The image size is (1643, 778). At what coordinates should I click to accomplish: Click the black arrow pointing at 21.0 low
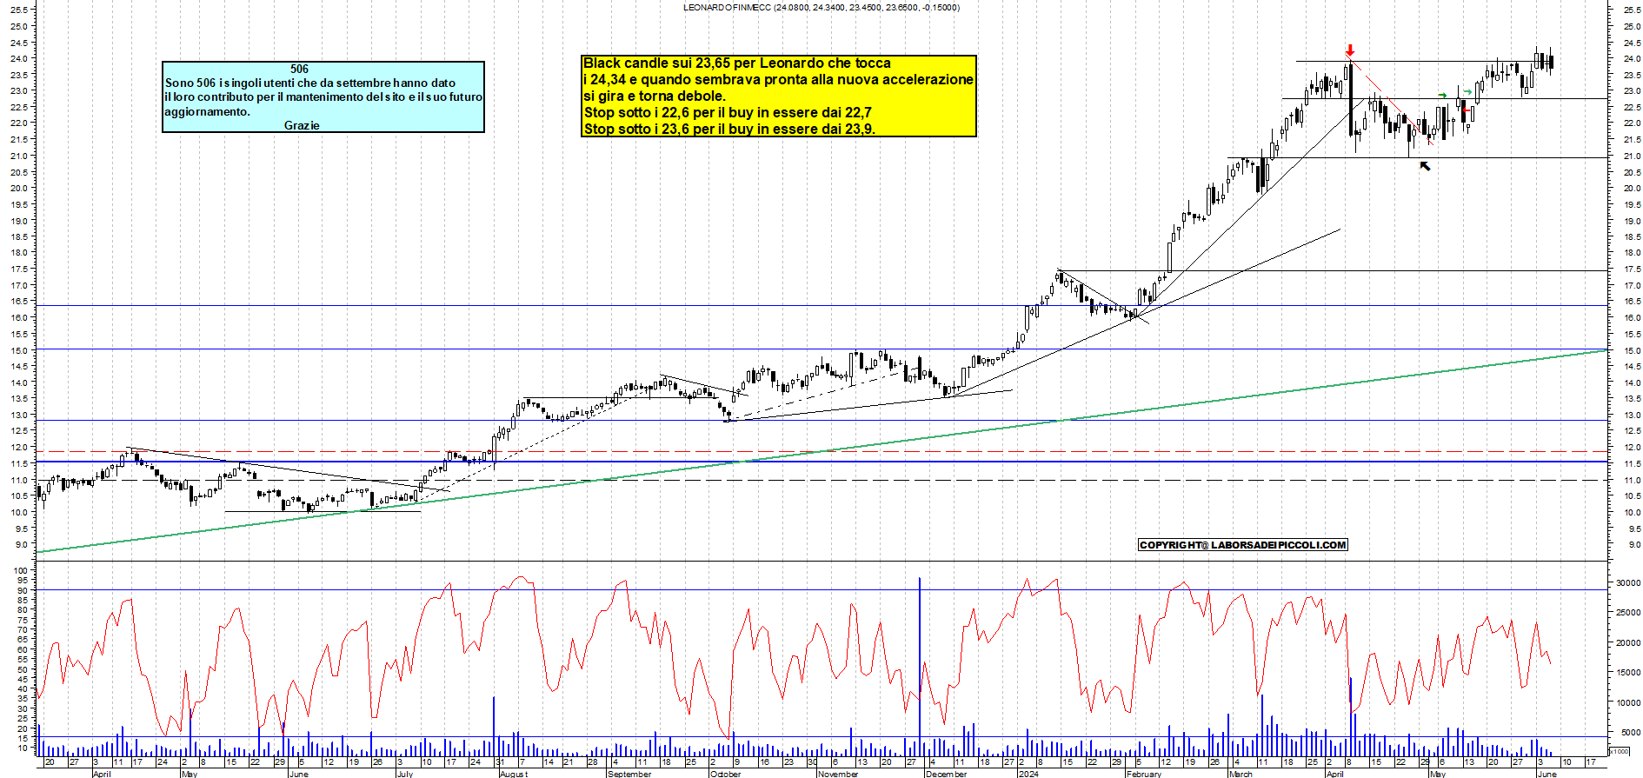point(1425,166)
